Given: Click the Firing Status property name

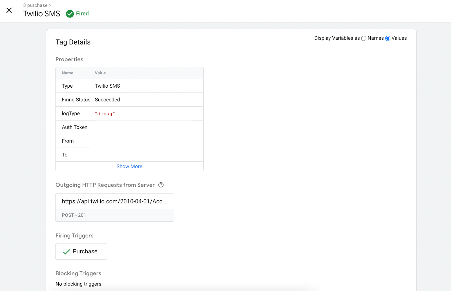Looking at the screenshot, I should click(x=76, y=100).
